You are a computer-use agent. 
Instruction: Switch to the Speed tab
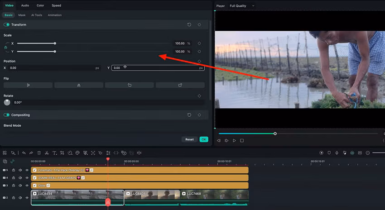tap(56, 5)
